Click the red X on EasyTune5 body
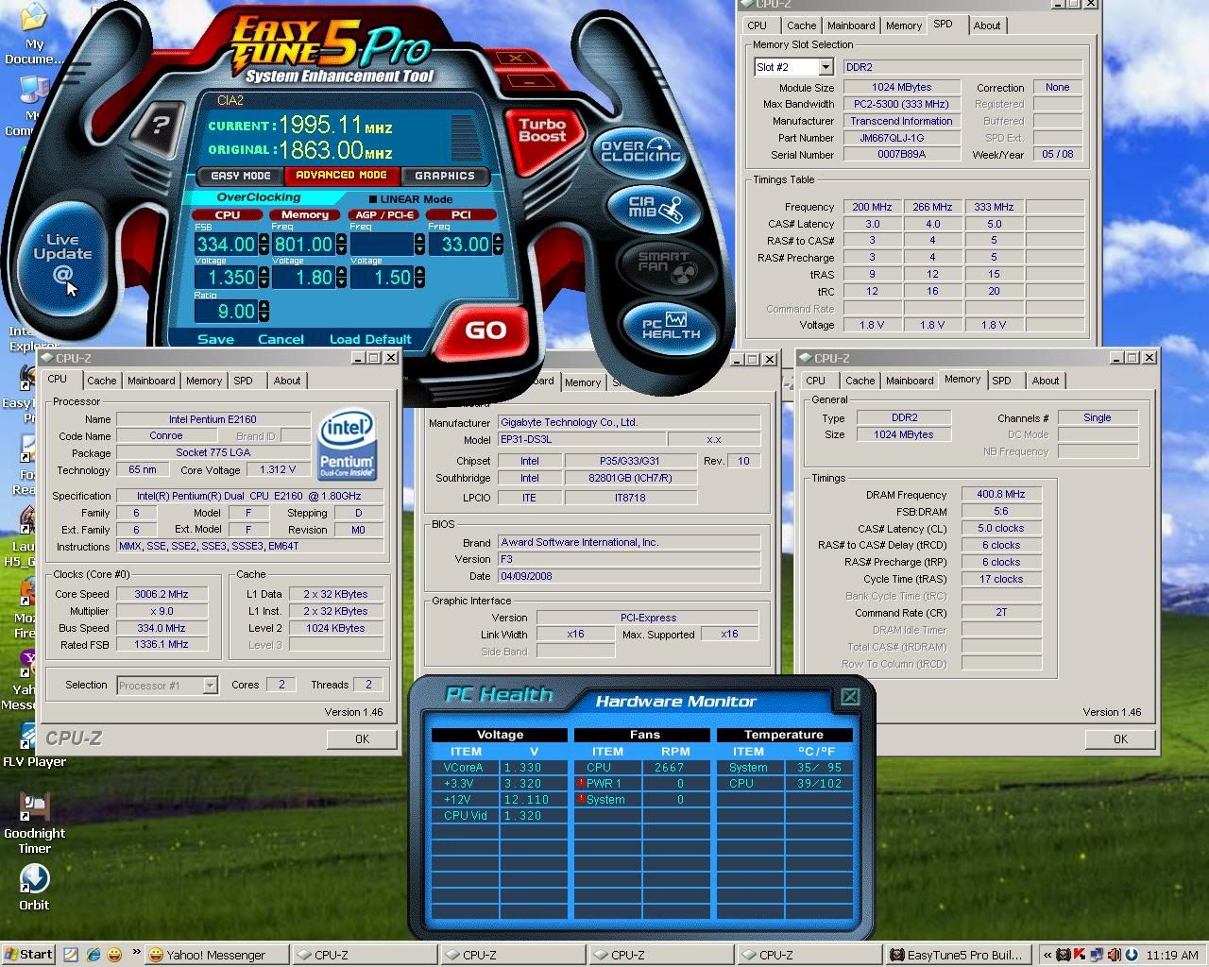 pyautogui.click(x=516, y=59)
